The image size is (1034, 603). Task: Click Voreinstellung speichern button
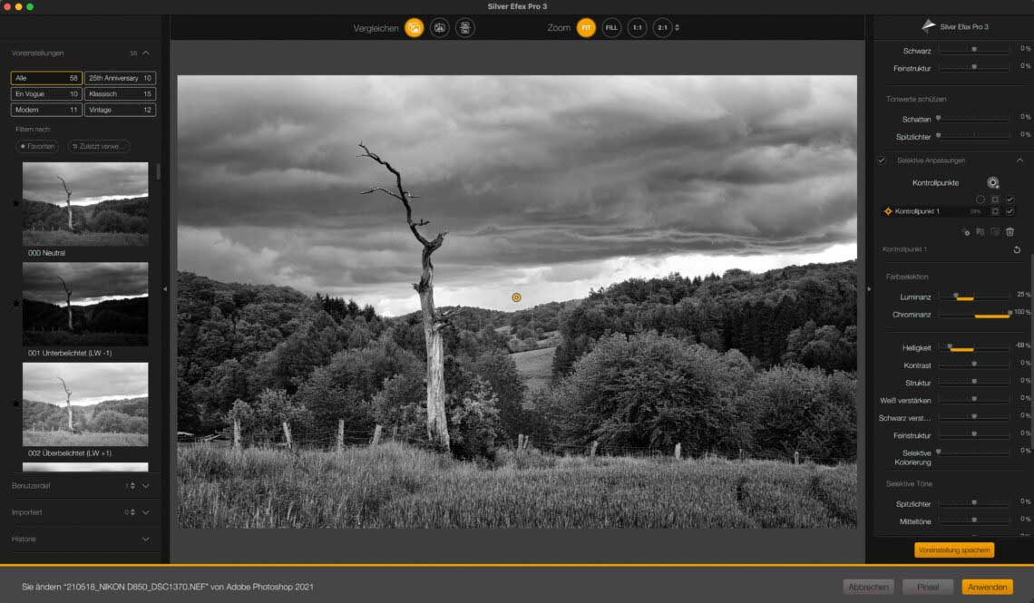coord(954,550)
